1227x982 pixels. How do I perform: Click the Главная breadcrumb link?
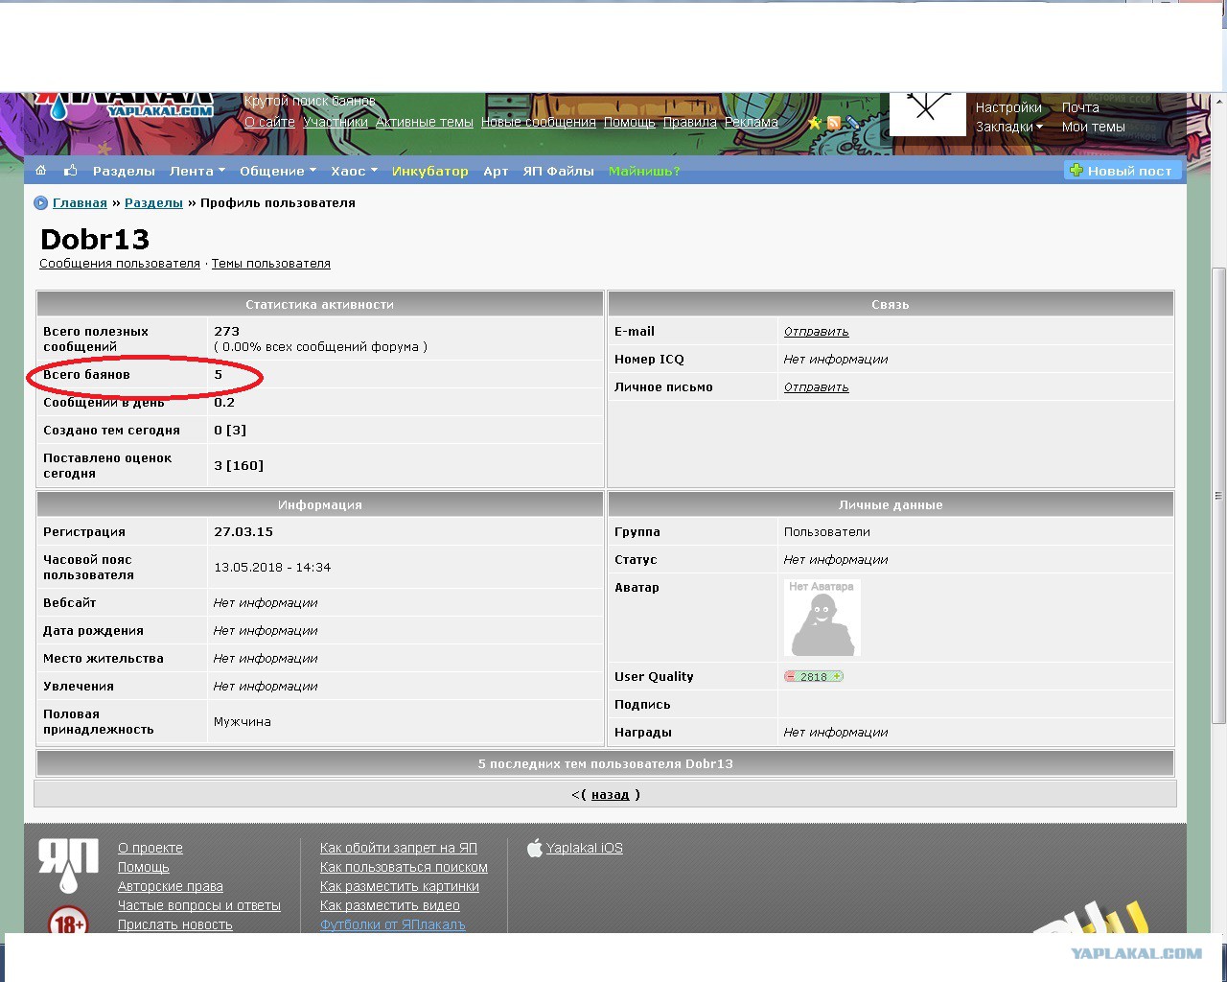point(80,203)
